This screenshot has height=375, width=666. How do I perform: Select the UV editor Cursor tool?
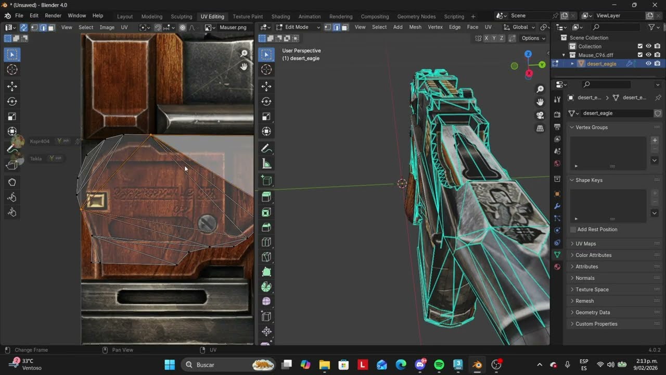point(12,70)
